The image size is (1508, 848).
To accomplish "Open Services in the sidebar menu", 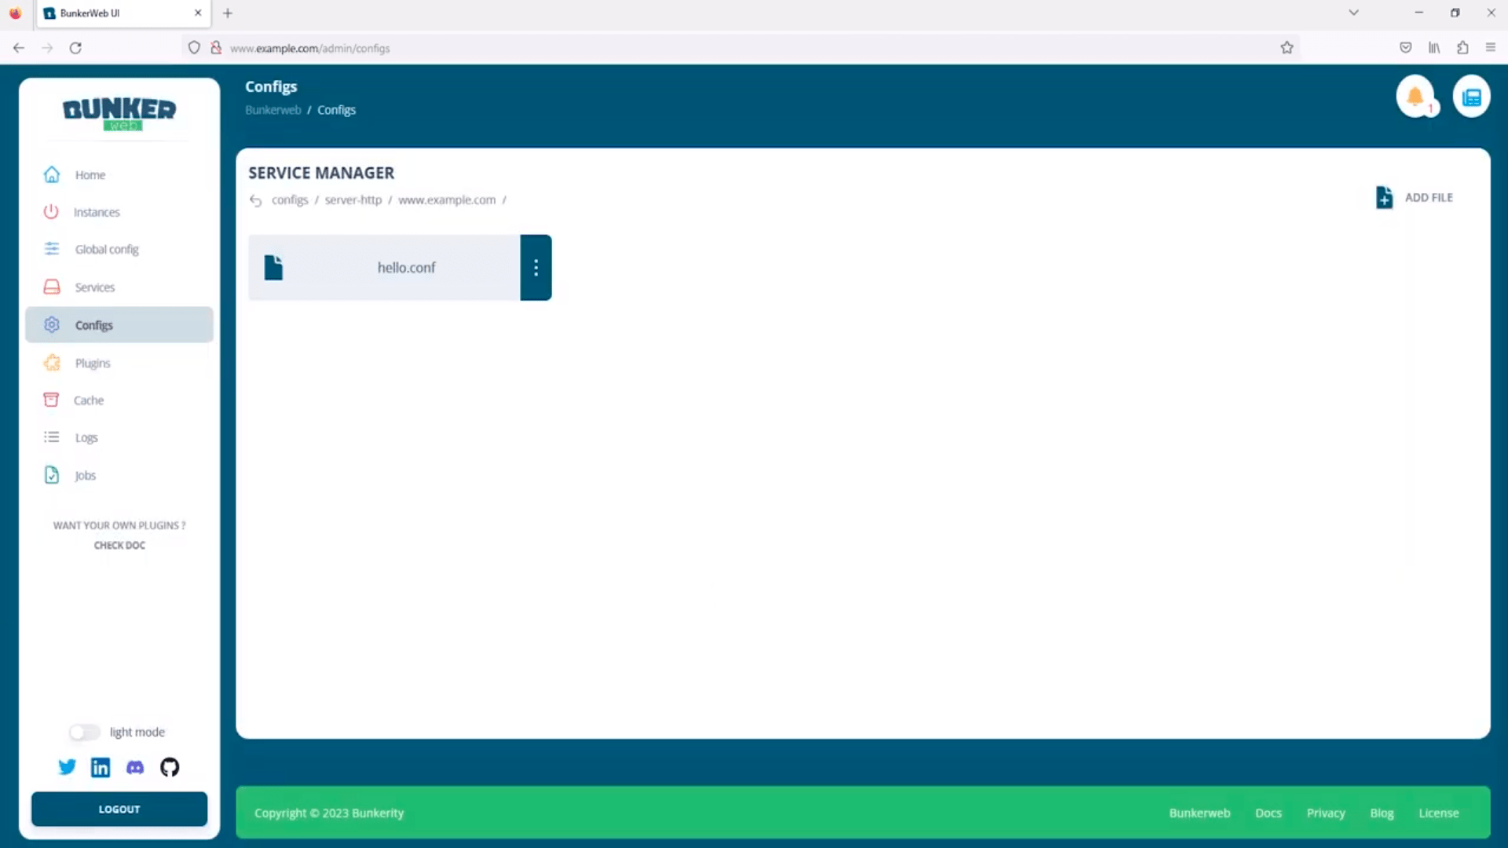I will click(119, 287).
